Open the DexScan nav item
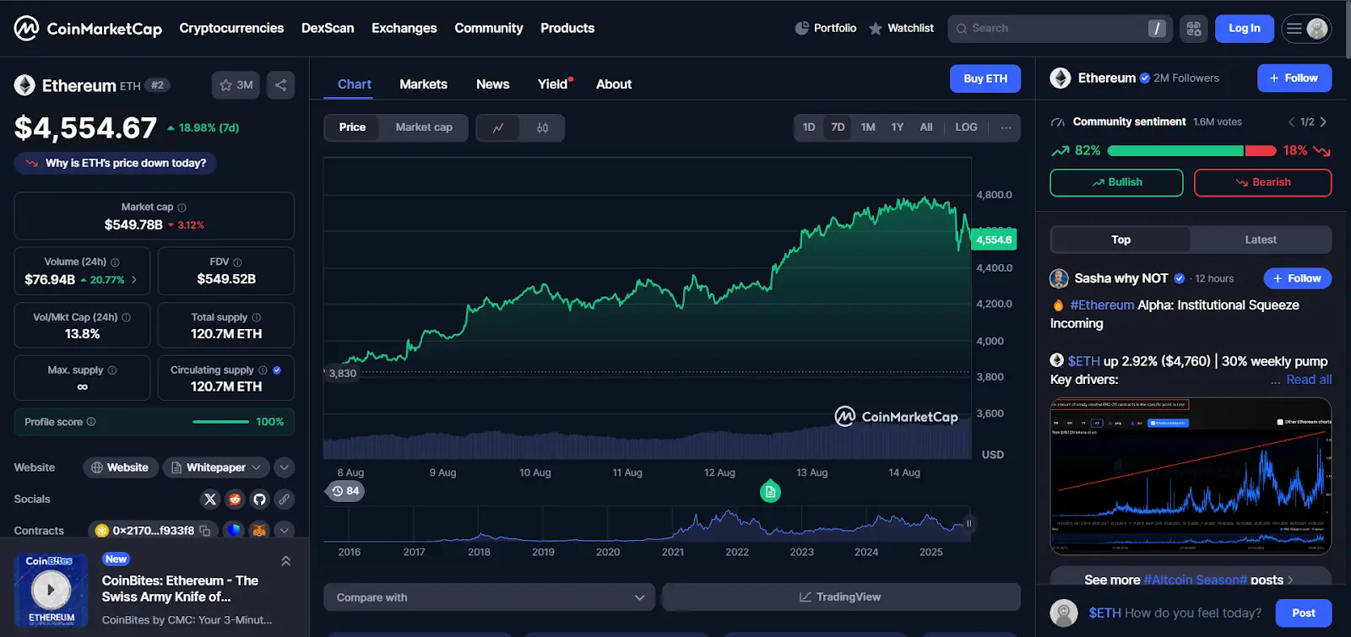 (328, 28)
